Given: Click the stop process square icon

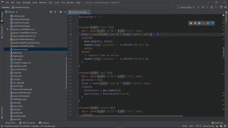Looking at the screenshot, I should click(216, 7).
